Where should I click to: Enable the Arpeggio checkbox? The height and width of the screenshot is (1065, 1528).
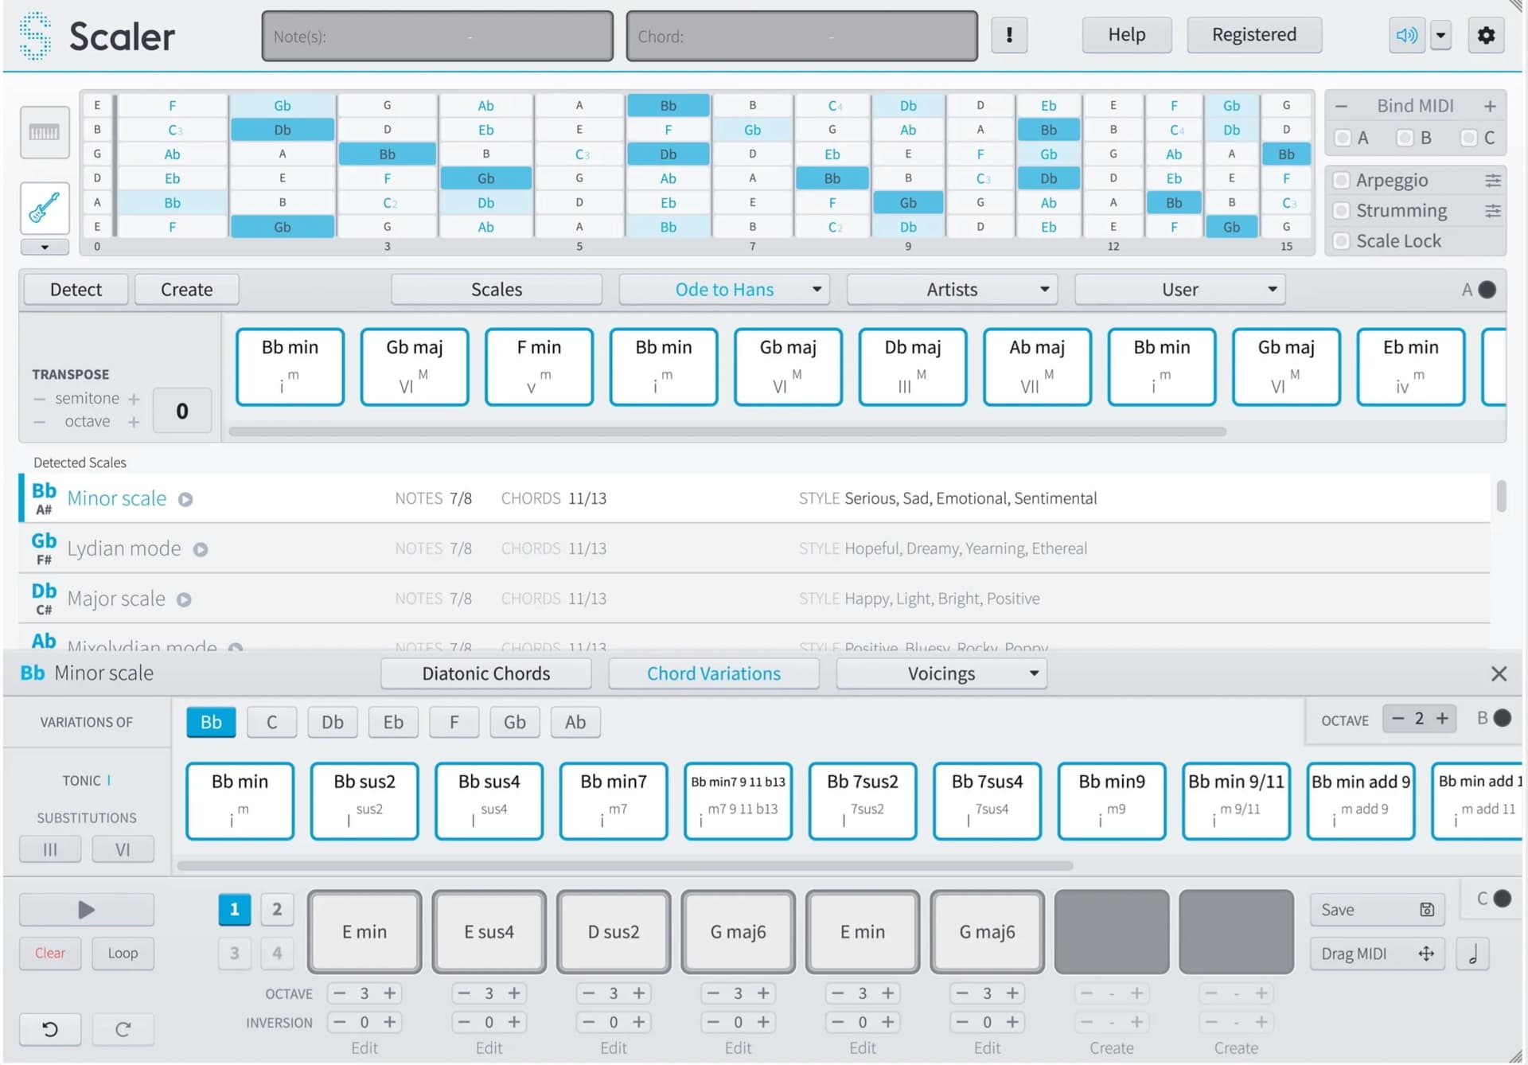(x=1342, y=181)
